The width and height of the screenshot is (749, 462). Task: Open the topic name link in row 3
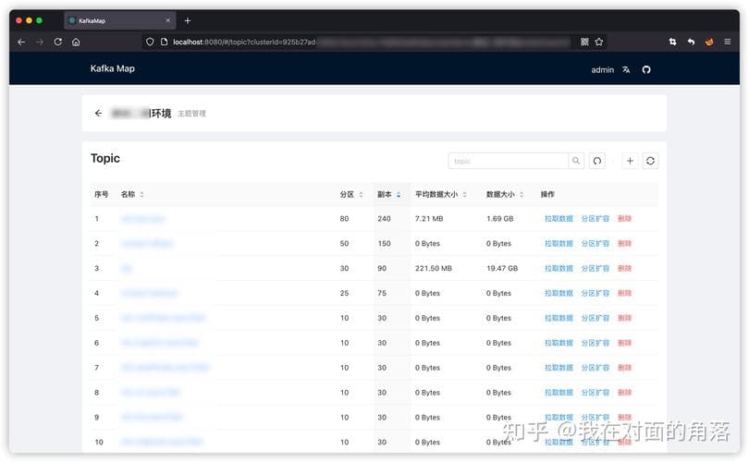tap(126, 268)
